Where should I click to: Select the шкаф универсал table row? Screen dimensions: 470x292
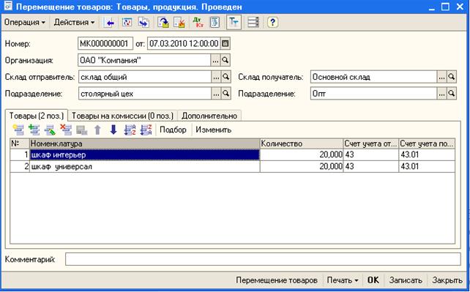(x=232, y=167)
